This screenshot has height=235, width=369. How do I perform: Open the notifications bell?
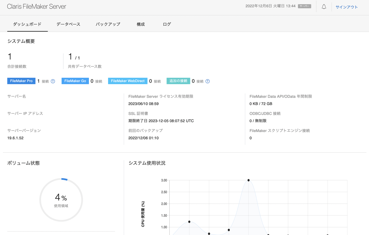324,7
